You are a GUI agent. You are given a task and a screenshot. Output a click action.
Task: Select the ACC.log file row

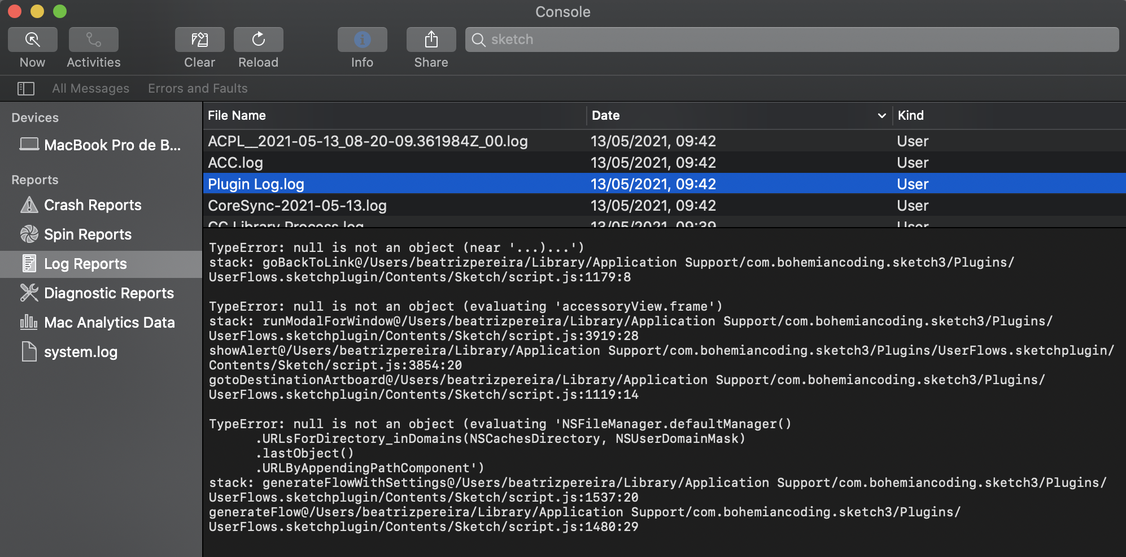point(664,163)
